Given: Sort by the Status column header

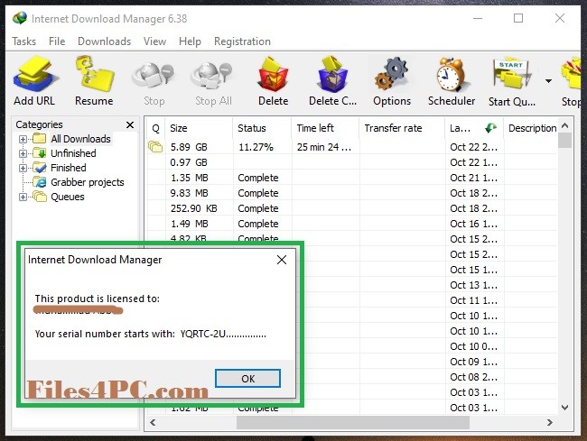Looking at the screenshot, I should pyautogui.click(x=262, y=128).
